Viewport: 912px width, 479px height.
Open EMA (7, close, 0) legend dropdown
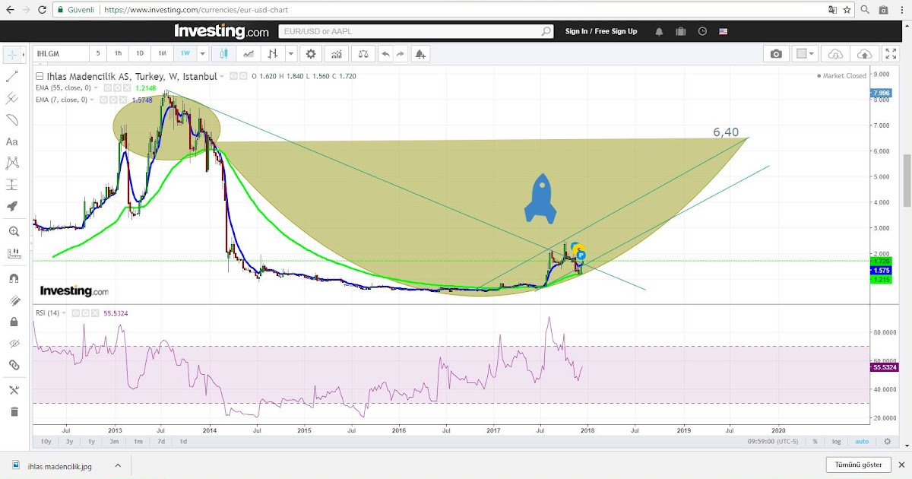click(x=93, y=100)
